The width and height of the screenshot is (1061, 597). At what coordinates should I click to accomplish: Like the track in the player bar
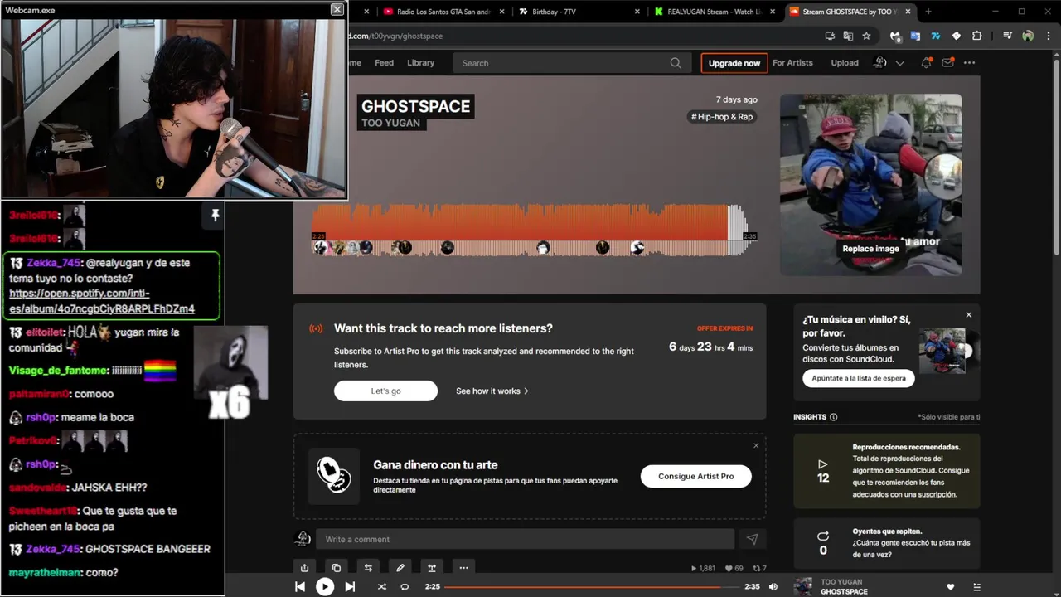point(951,587)
